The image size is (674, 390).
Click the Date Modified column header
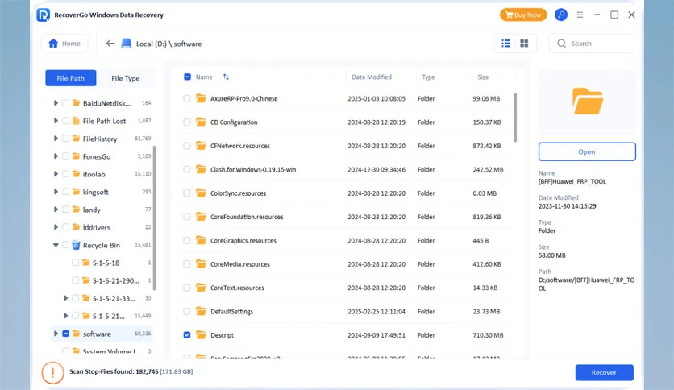(x=372, y=77)
